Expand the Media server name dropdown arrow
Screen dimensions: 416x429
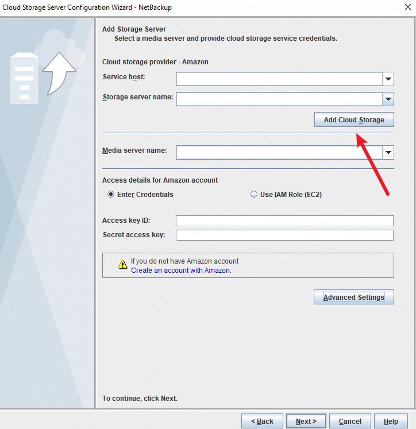388,152
